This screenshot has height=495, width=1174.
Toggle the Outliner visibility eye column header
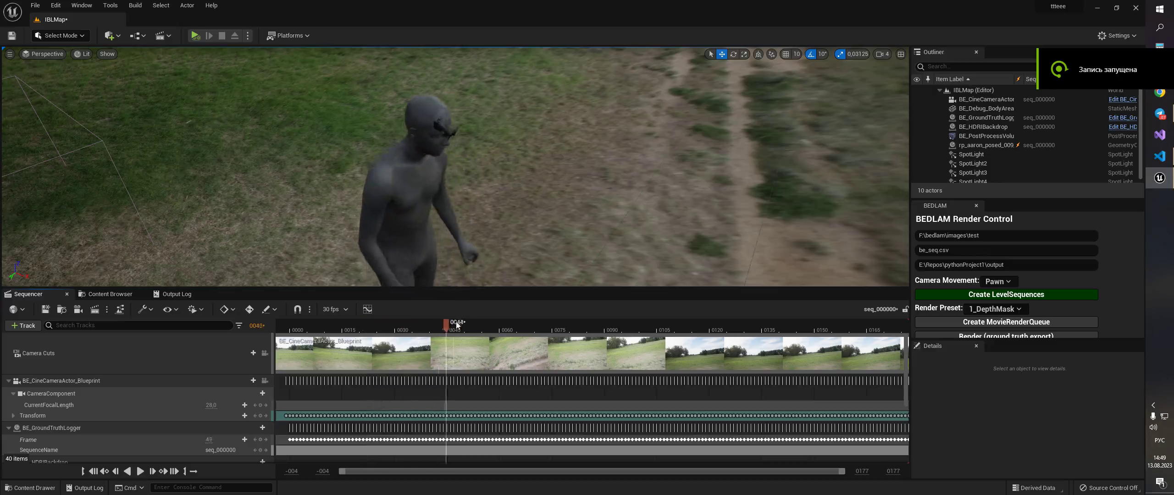click(x=917, y=79)
